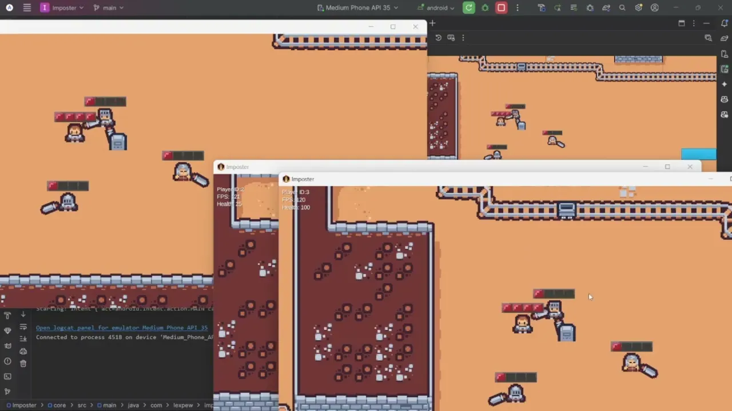Image resolution: width=732 pixels, height=411 pixels.
Task: Open the Build hammer tool window in left bar
Action: tap(7, 315)
